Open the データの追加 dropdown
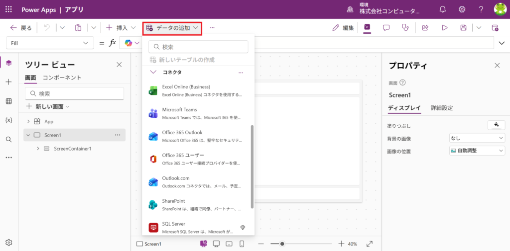 pos(172,28)
